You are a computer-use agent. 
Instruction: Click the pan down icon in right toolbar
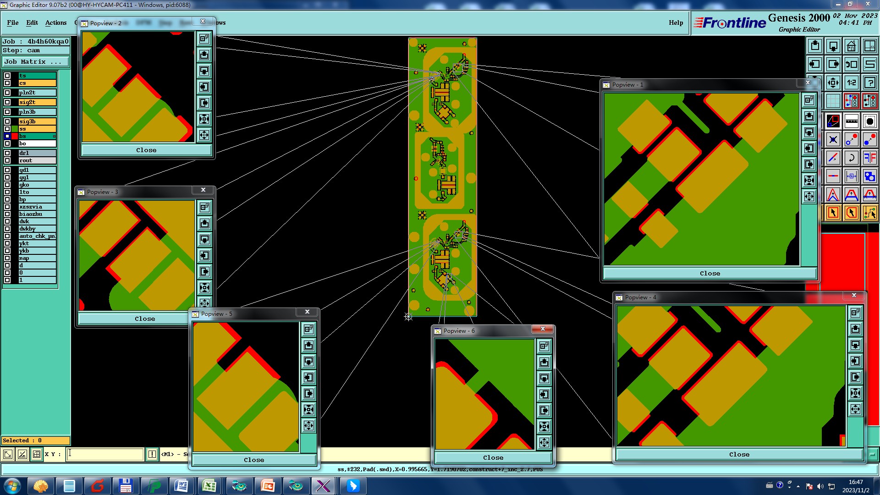coord(833,46)
